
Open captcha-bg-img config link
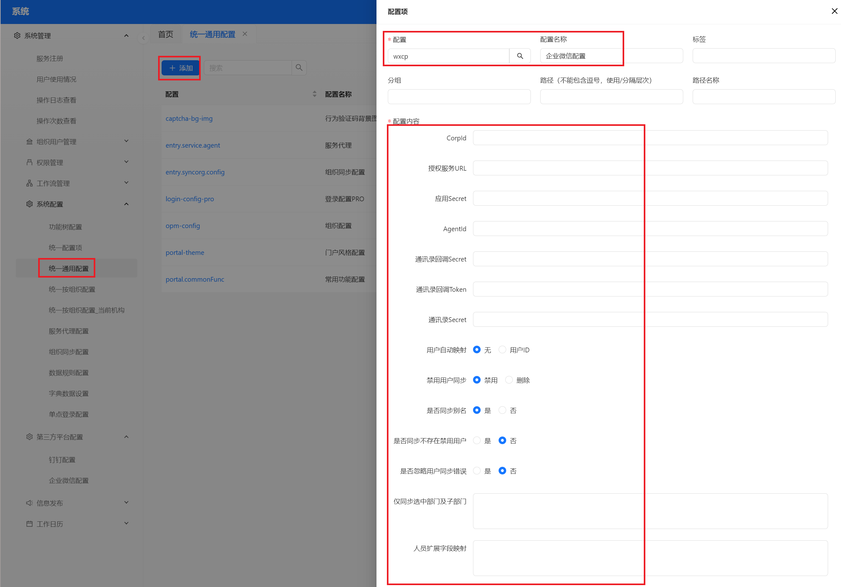coord(189,119)
